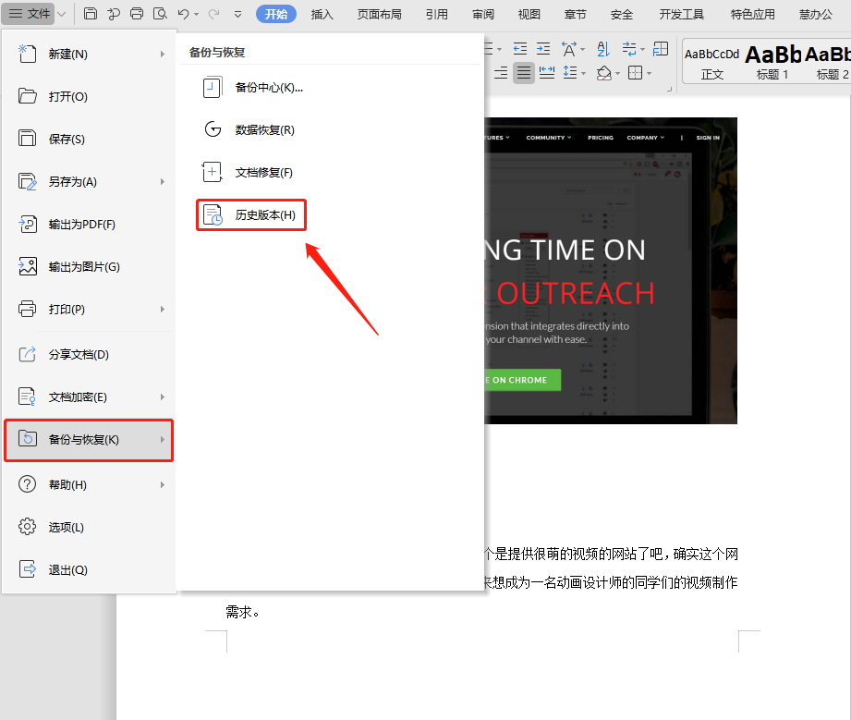Click the increase indent icon
This screenshot has width=851, height=720.
point(543,49)
